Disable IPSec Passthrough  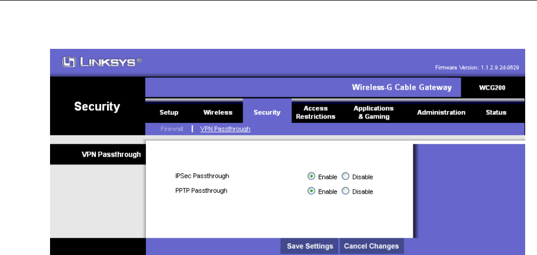345,177
